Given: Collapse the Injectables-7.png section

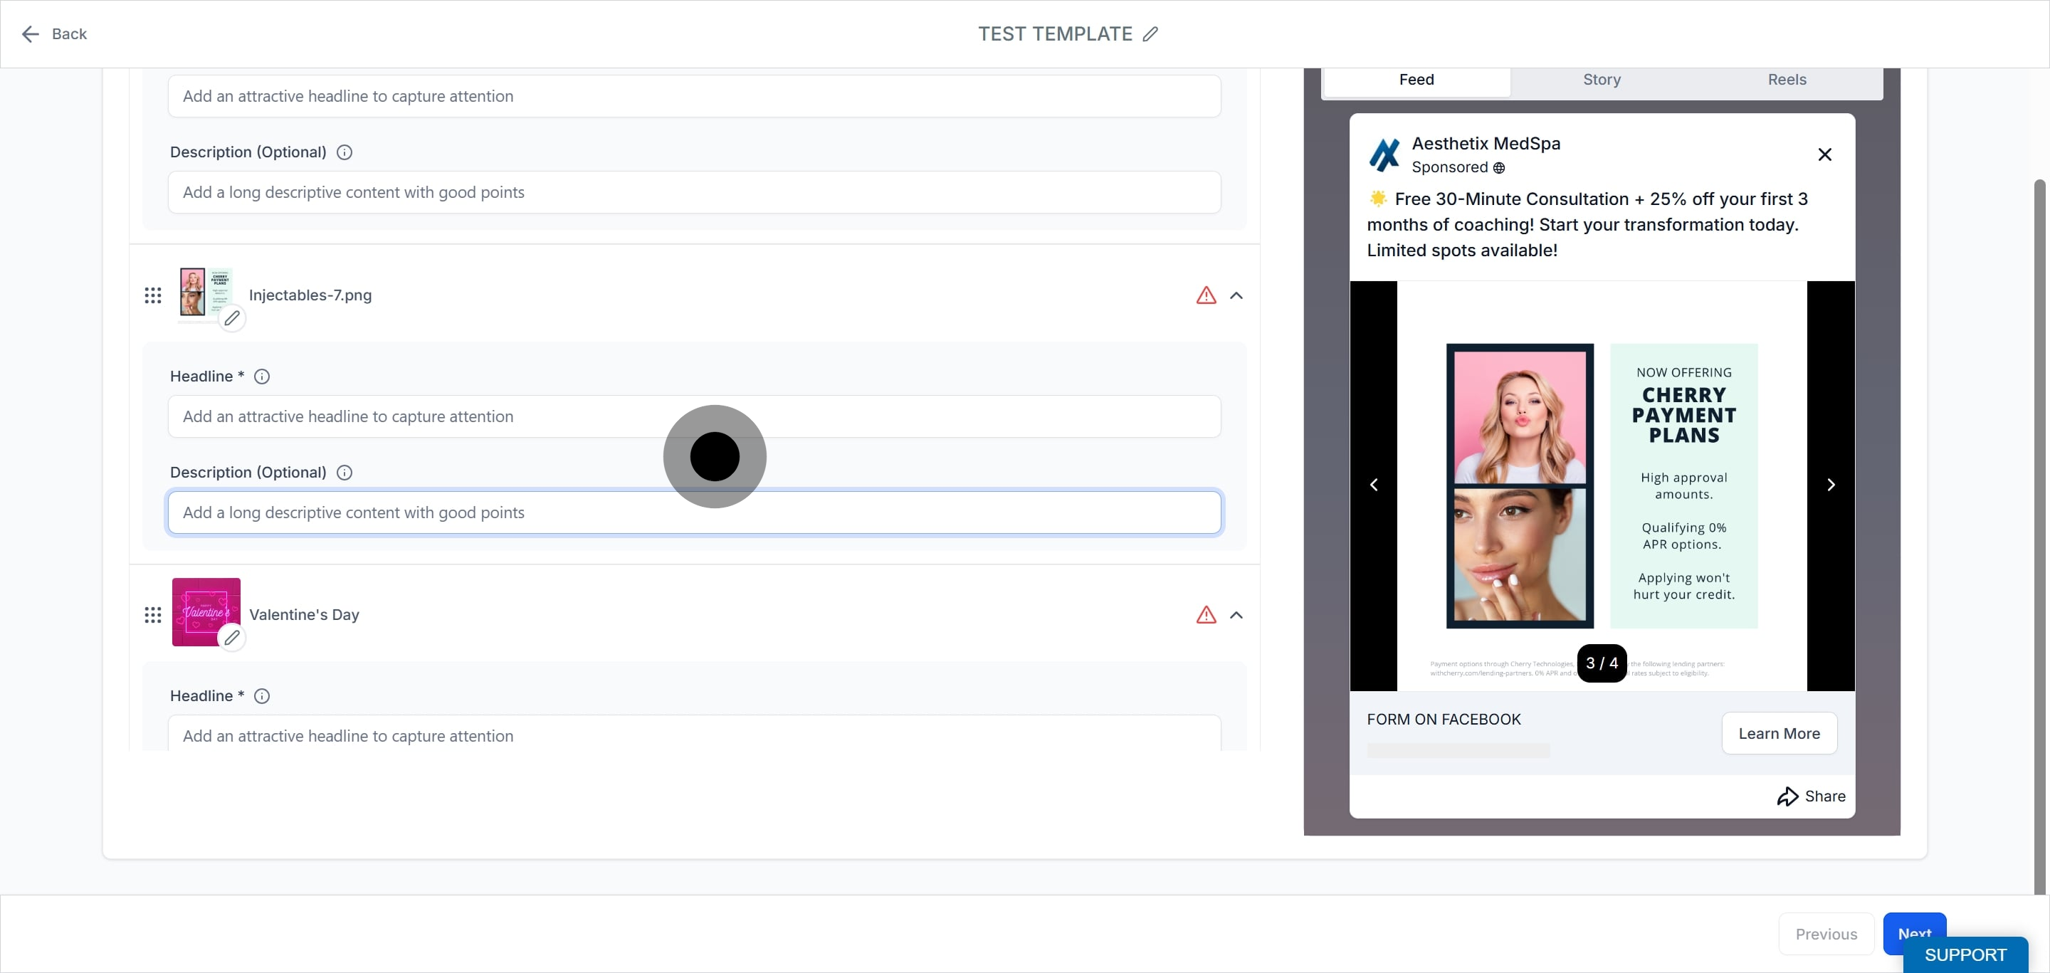Looking at the screenshot, I should click(x=1236, y=295).
